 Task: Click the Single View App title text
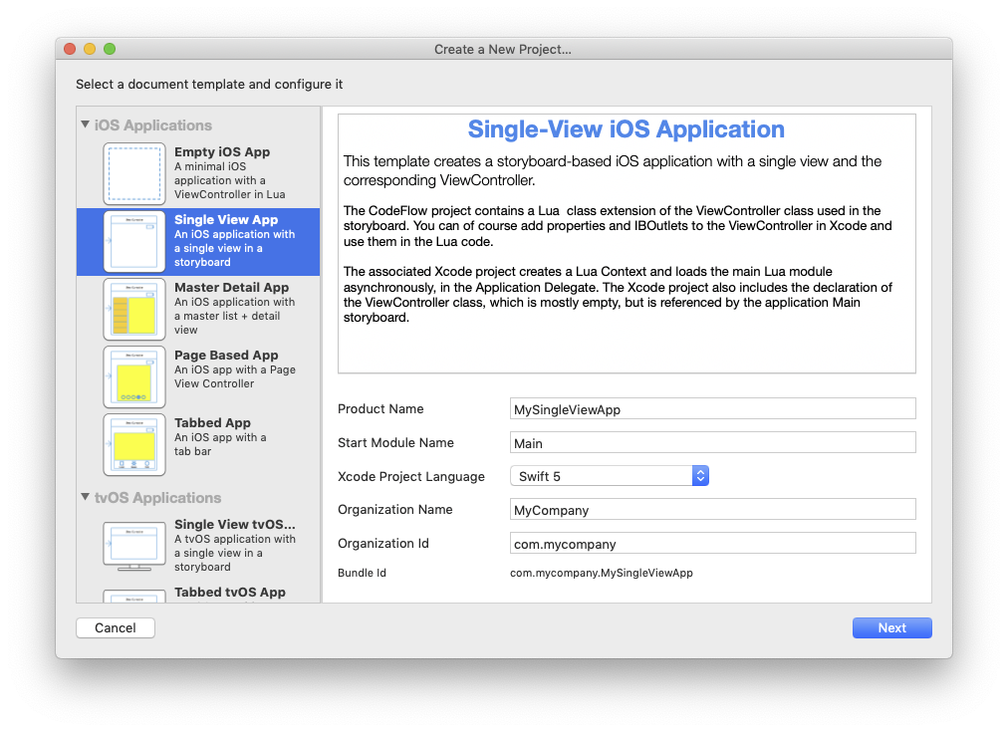pos(226,220)
